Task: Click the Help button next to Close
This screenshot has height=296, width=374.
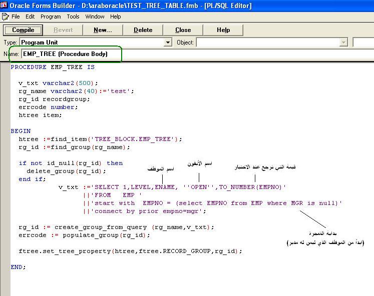Action: click(x=223, y=30)
